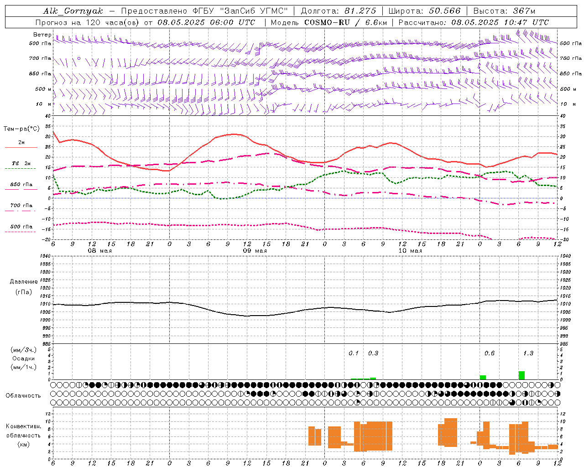Click precipitation amount 1.3

pos(528,353)
